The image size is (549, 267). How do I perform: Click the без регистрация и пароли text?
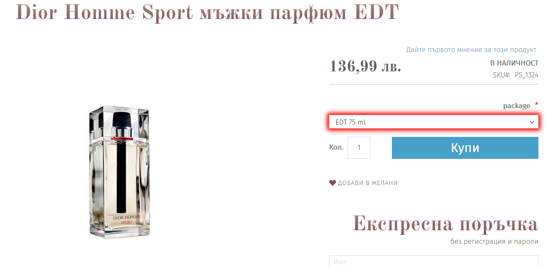(494, 242)
